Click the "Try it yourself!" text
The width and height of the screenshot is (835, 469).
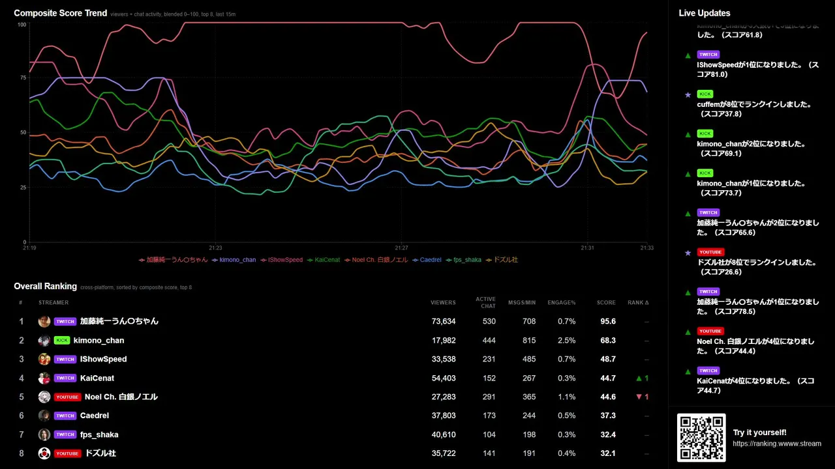(759, 433)
